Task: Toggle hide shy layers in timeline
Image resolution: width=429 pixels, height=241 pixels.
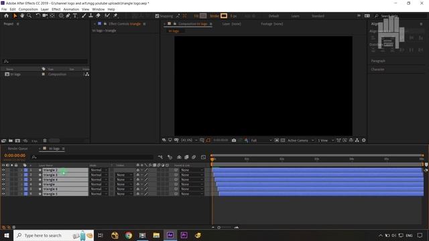Action: tap(179, 157)
